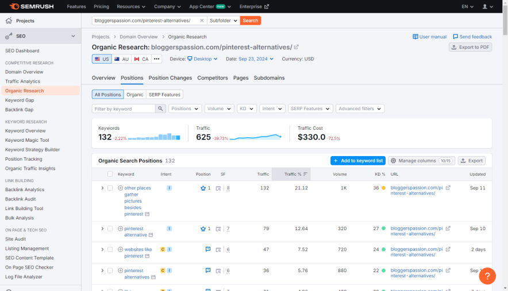Open the Intent filter dropdown
This screenshot has width=508, height=291.
pos(272,108)
